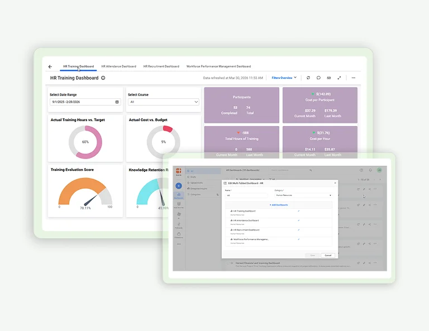Screen dimensions: 429x331
Task: Click the Training Evaluation Score gauge
Action: click(x=85, y=193)
